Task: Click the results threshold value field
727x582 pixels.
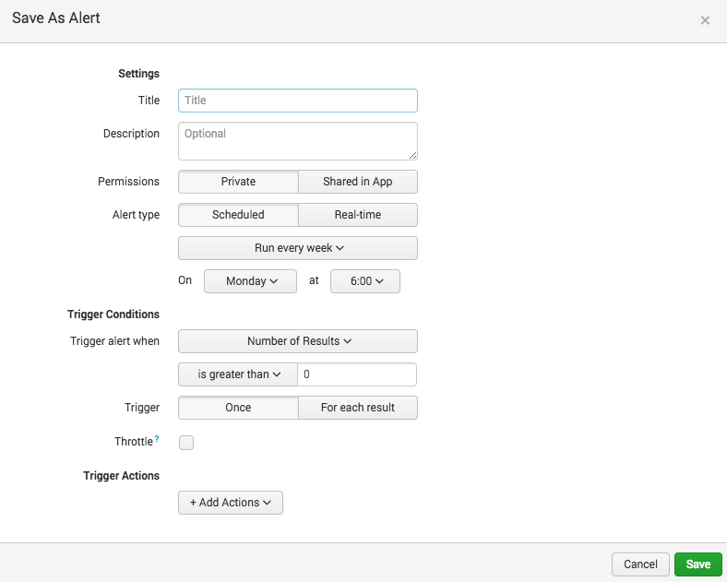Action: tap(356, 374)
